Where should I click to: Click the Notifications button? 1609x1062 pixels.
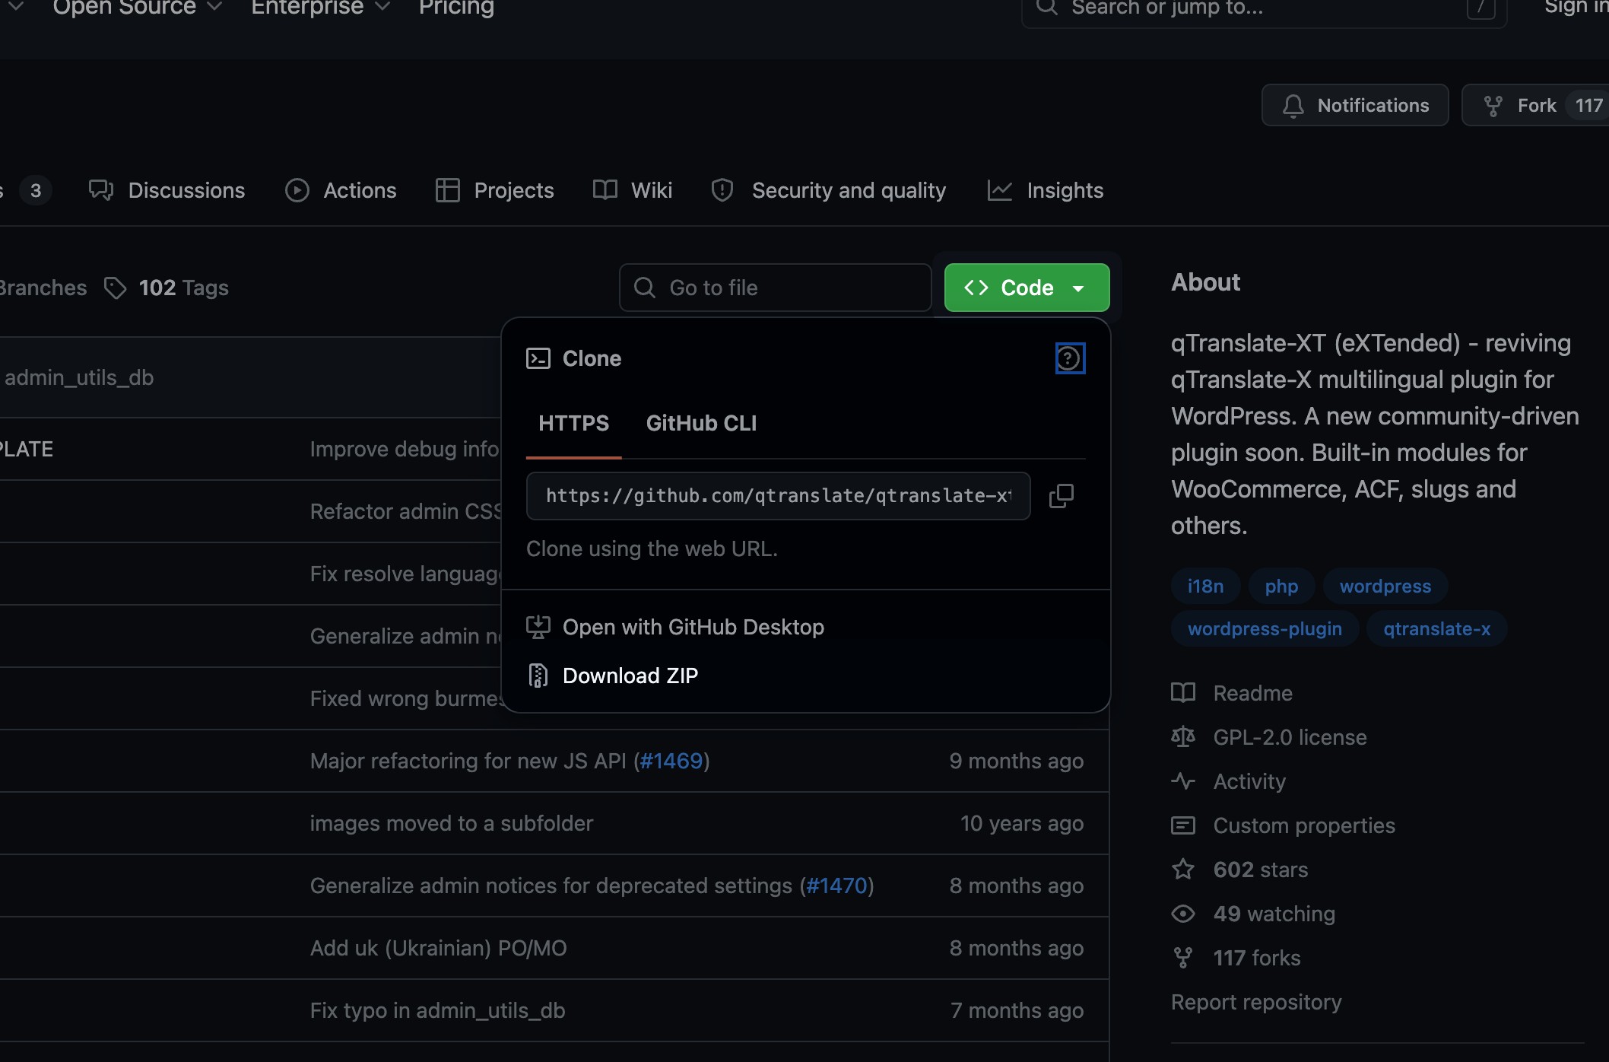point(1355,106)
